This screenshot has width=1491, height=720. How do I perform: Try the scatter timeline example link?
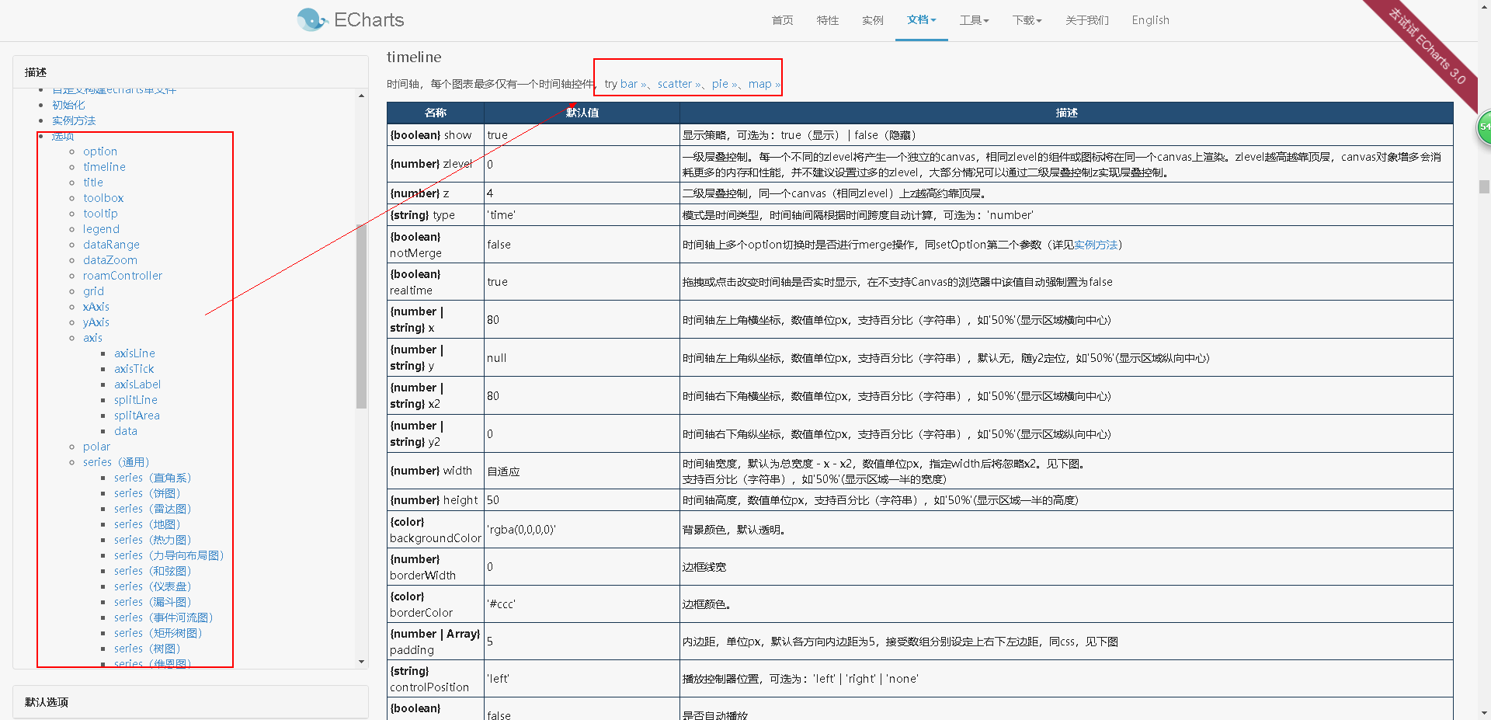(679, 84)
